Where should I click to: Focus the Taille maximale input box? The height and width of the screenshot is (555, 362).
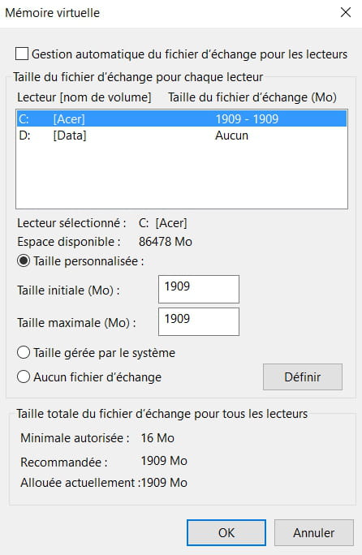coord(199,321)
